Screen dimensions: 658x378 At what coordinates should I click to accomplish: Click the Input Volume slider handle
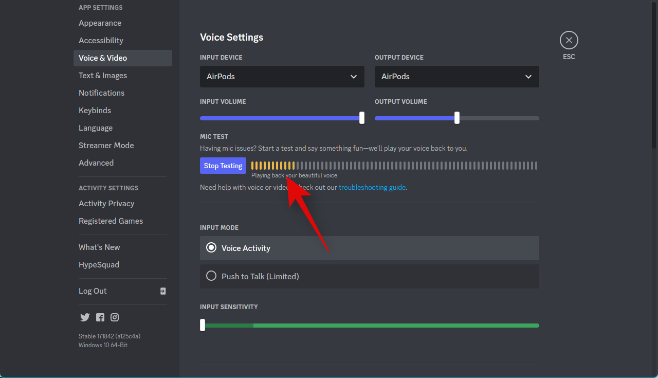coord(362,118)
